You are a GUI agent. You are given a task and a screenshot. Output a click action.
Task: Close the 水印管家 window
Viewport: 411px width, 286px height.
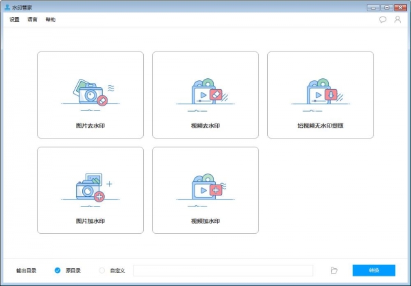click(401, 8)
